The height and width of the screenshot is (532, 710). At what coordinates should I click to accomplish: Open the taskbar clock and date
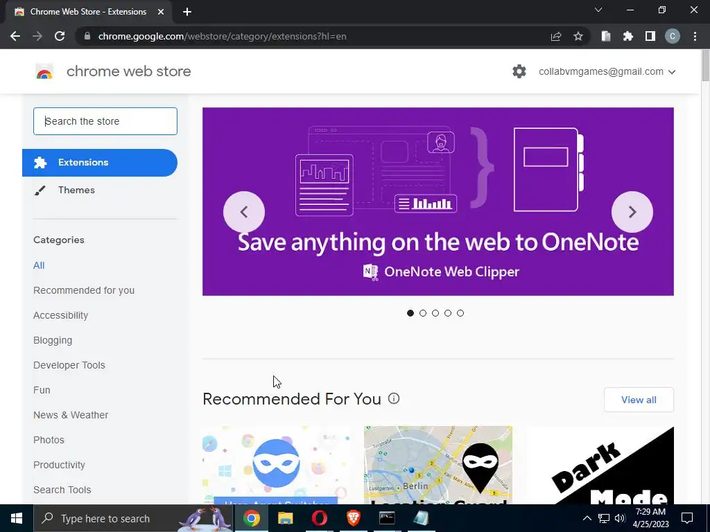tap(650, 518)
